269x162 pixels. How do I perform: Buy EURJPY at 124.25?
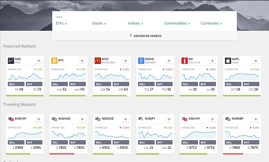click(164, 146)
